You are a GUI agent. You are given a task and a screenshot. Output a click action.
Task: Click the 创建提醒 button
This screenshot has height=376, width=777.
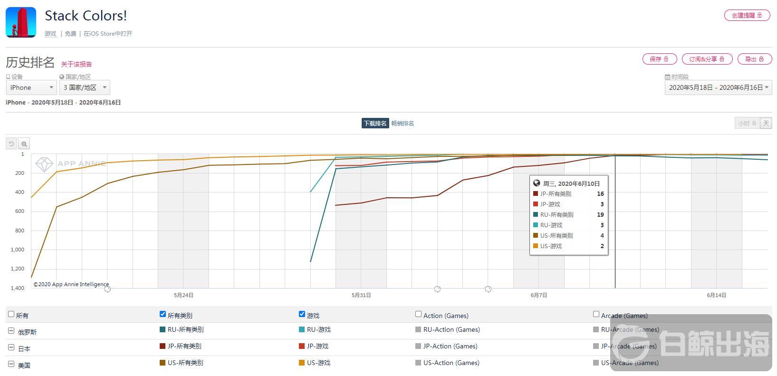(747, 16)
